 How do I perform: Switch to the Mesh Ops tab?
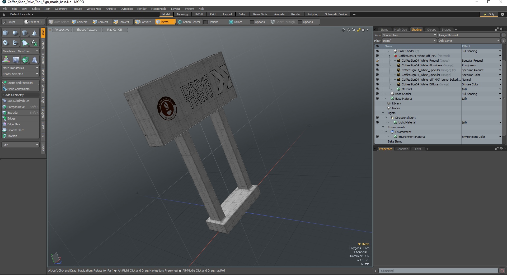pyautogui.click(x=400, y=30)
